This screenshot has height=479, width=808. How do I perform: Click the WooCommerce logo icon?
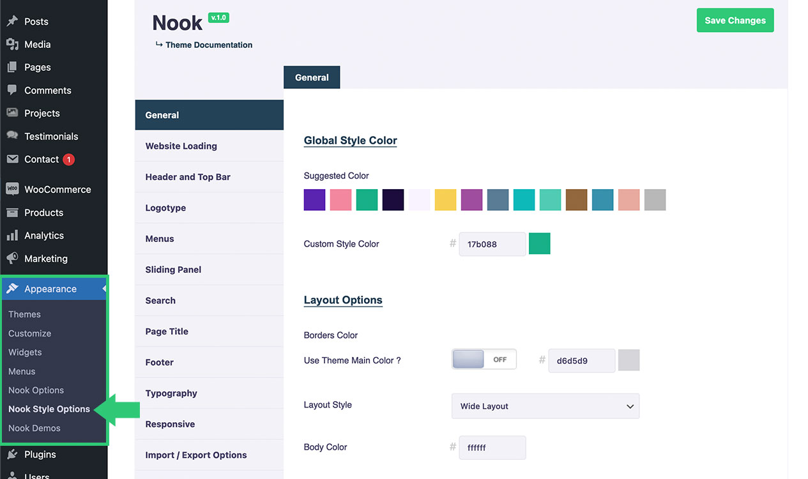tap(12, 189)
